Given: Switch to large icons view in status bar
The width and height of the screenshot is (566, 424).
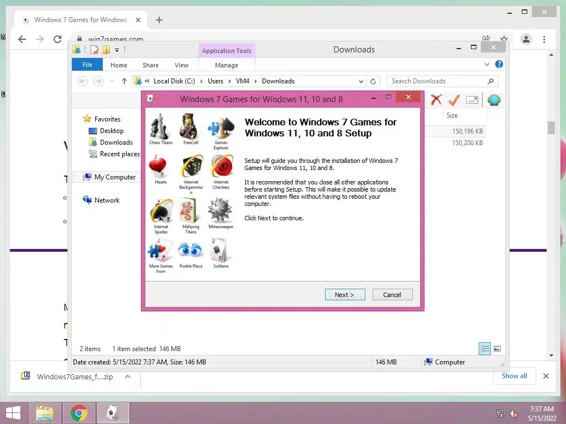Looking at the screenshot, I should tap(497, 348).
